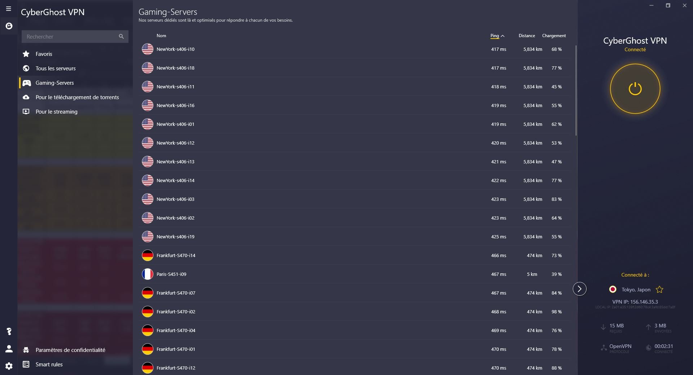This screenshot has width=693, height=375.
Task: Open the help question mark icon
Action: click(x=9, y=331)
